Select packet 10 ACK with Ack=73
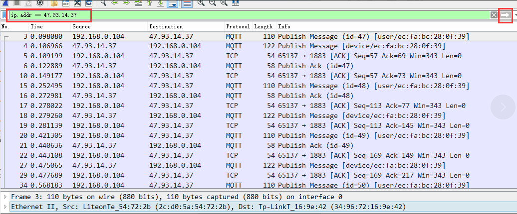Screen dimensions: 517x214 point(258,76)
